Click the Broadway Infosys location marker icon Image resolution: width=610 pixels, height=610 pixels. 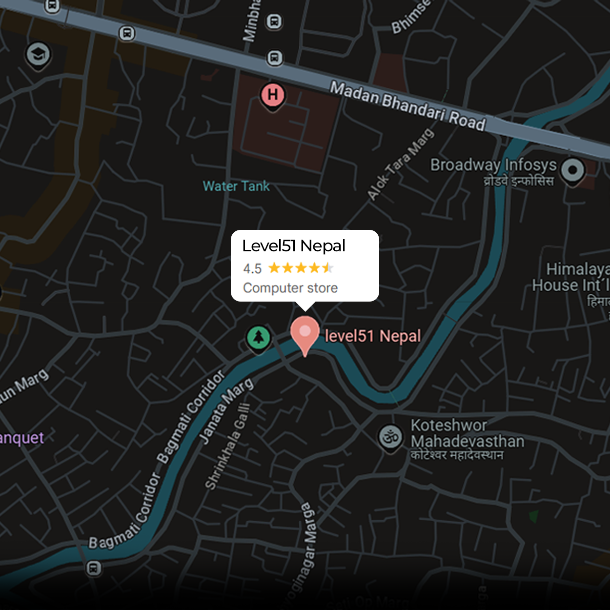pyautogui.click(x=573, y=171)
